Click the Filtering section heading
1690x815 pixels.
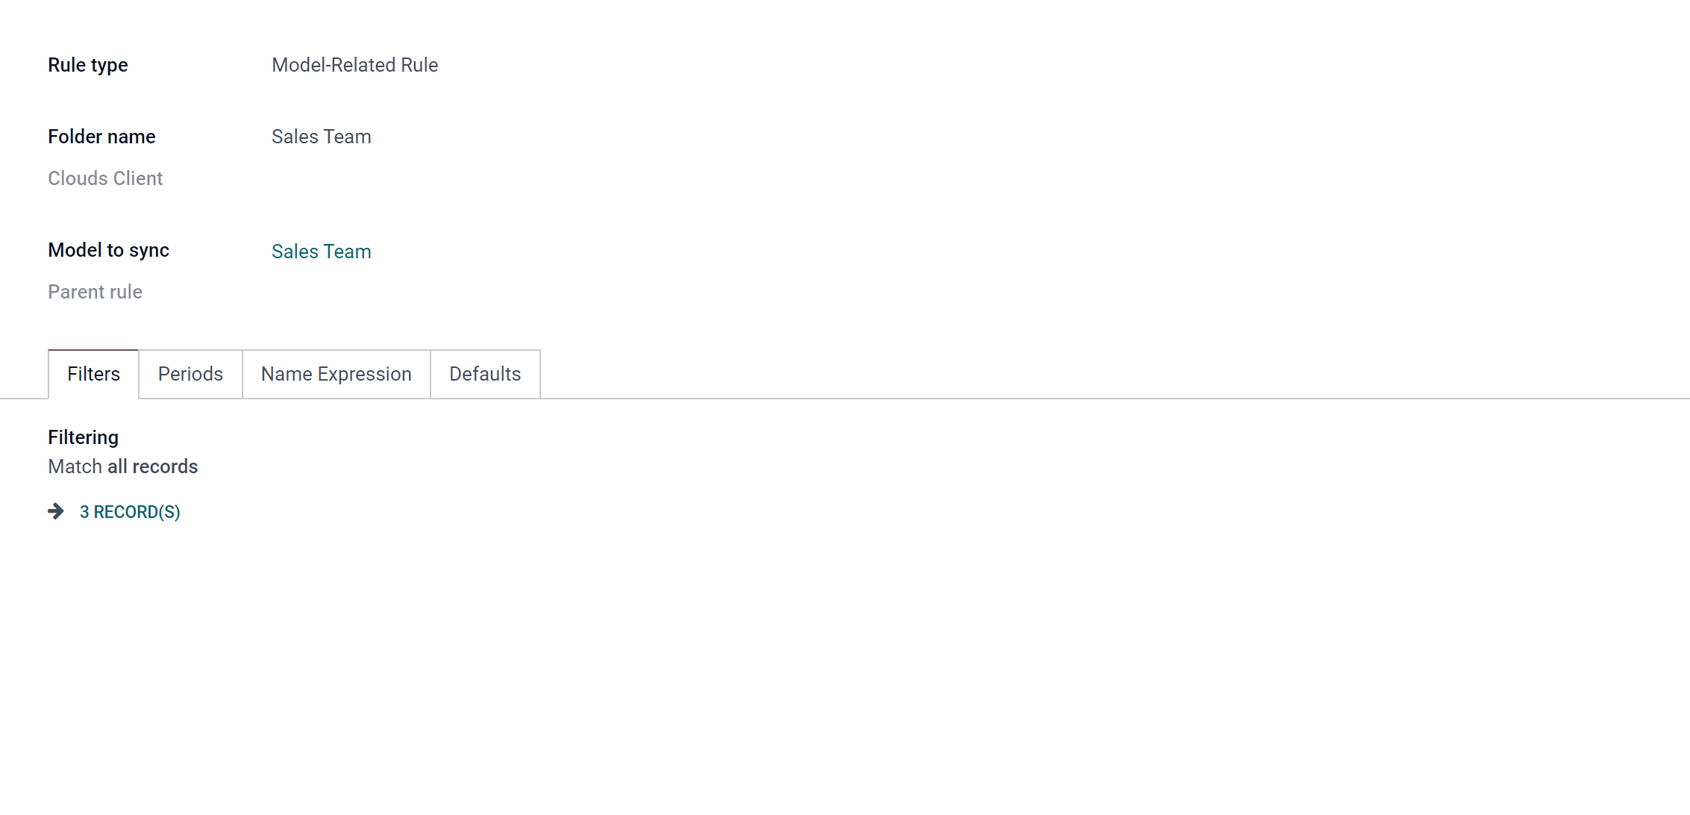(x=83, y=437)
